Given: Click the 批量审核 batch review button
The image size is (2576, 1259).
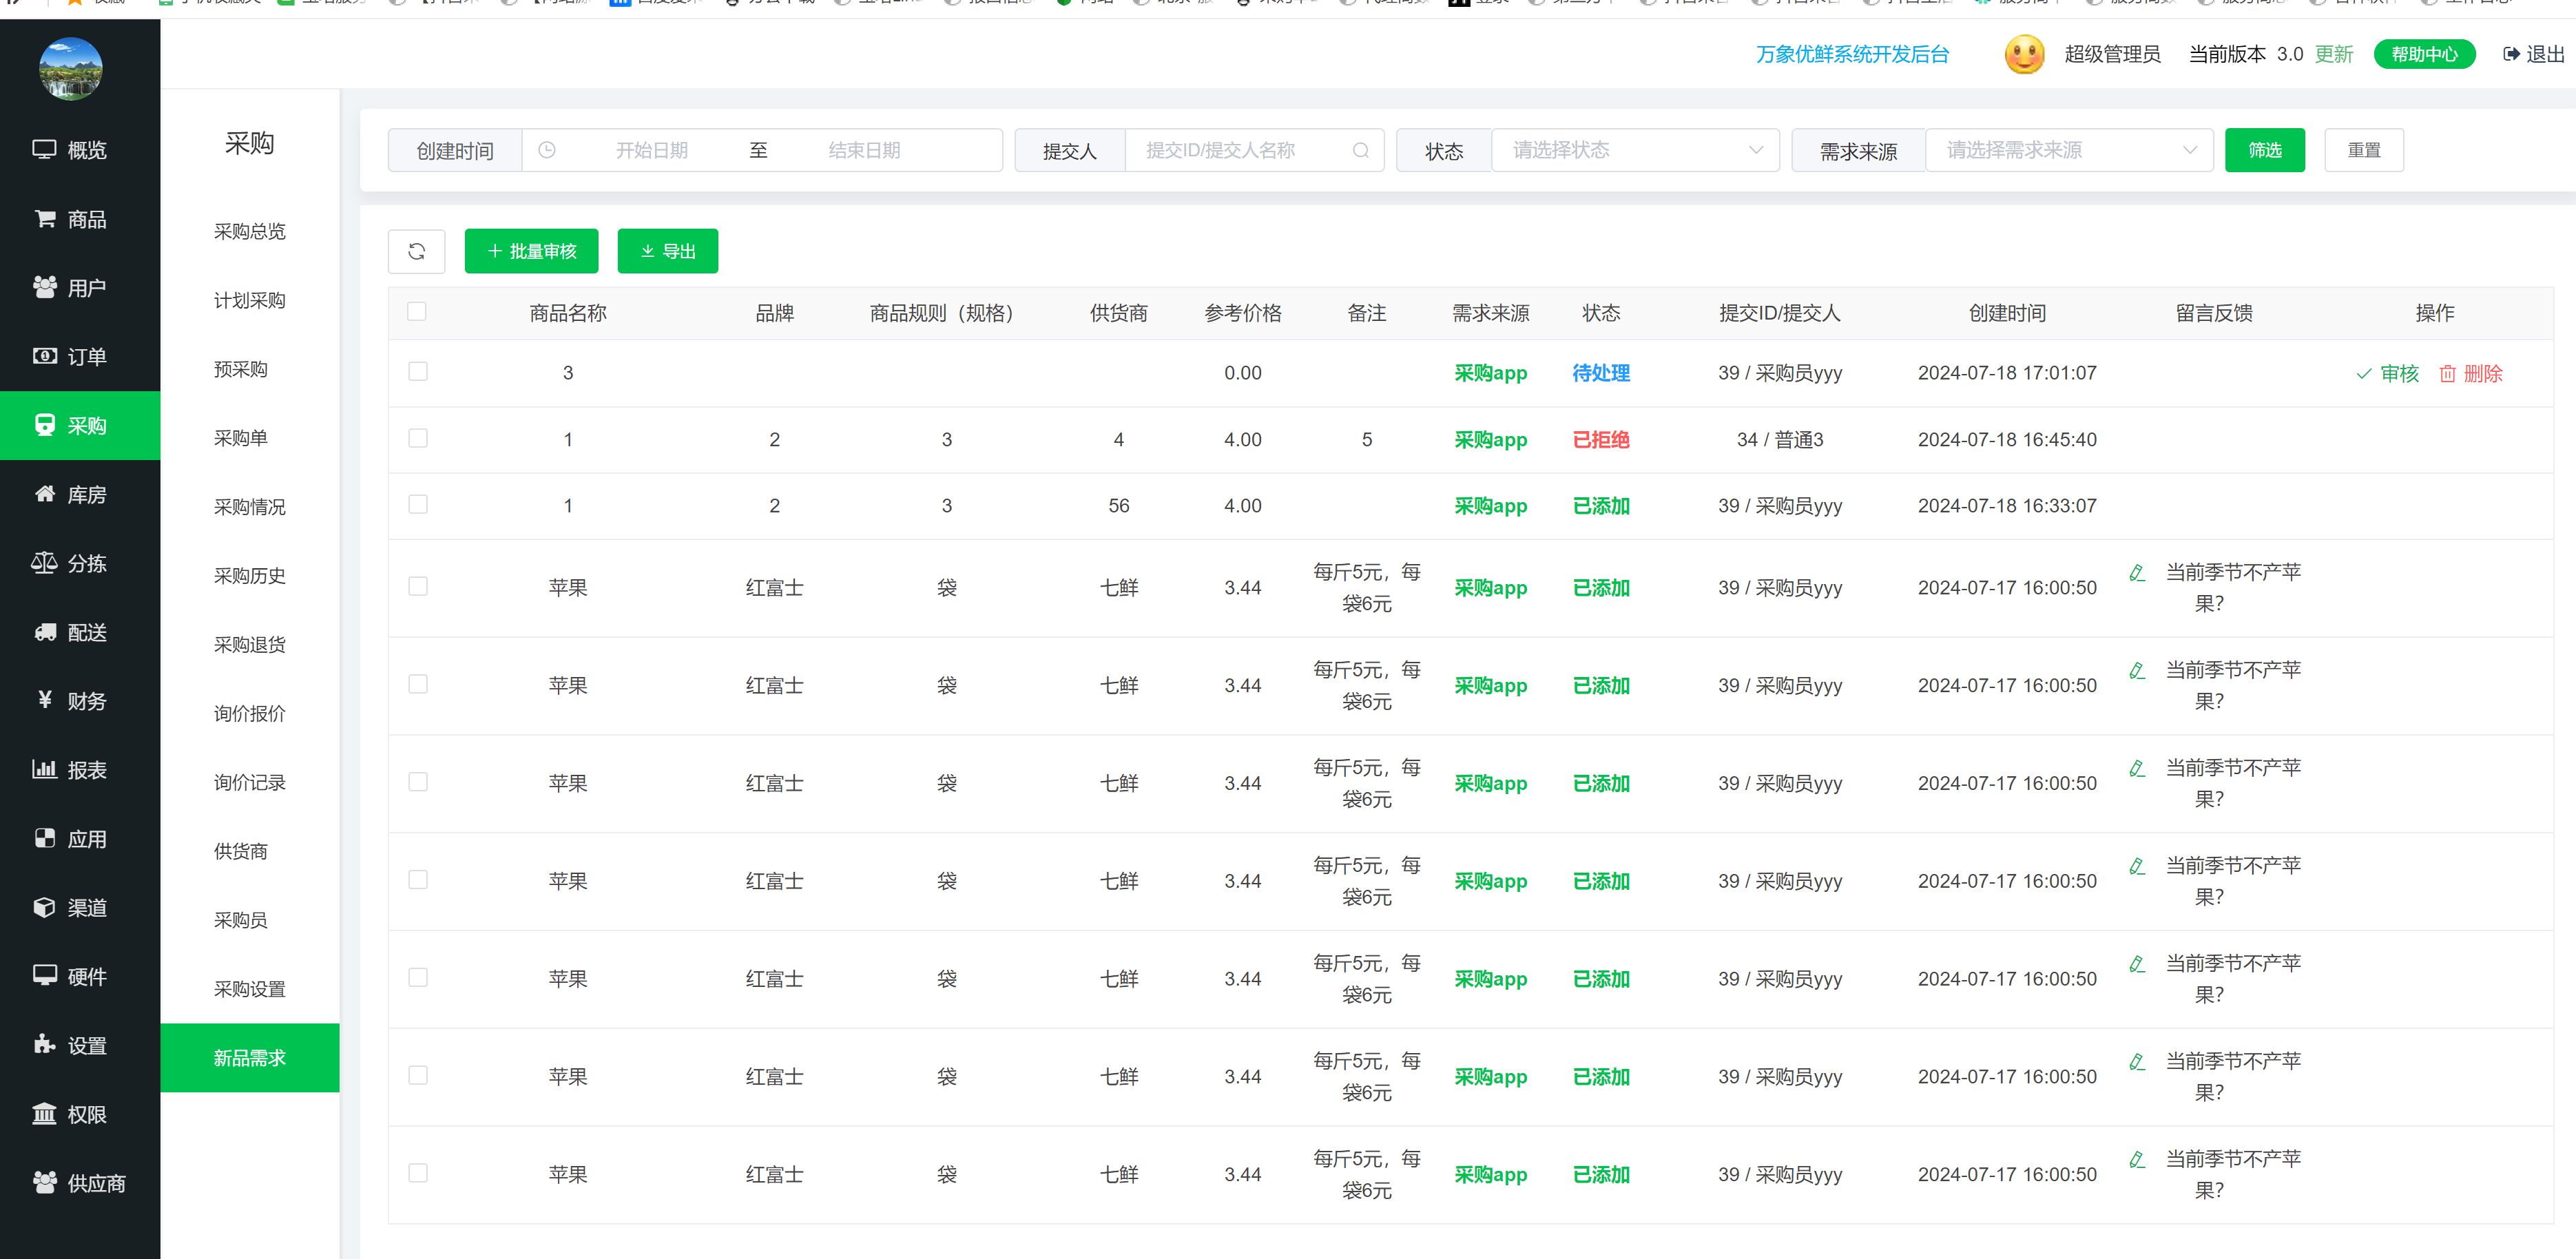Looking at the screenshot, I should click(531, 251).
